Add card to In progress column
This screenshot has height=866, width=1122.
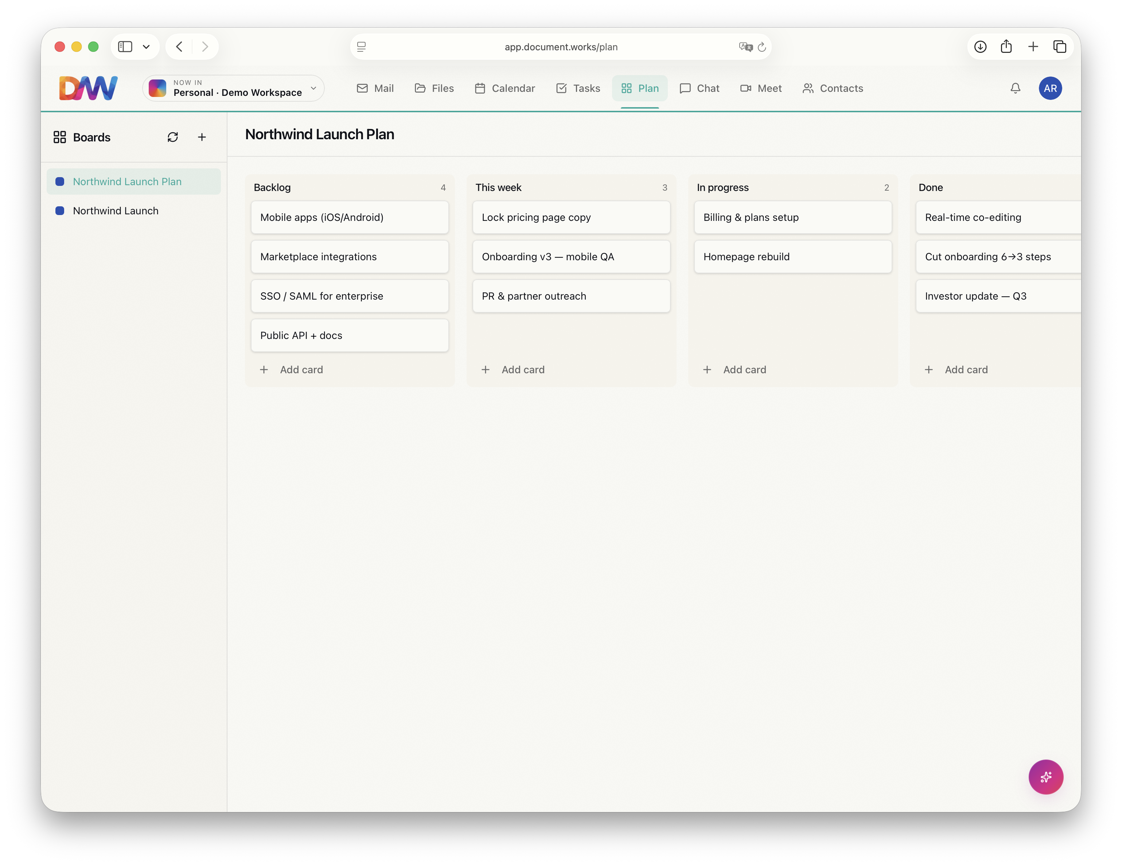[735, 369]
